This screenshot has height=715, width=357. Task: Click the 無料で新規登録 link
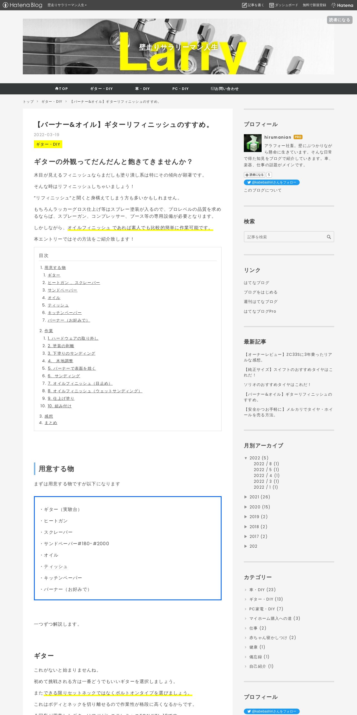pyautogui.click(x=314, y=5)
